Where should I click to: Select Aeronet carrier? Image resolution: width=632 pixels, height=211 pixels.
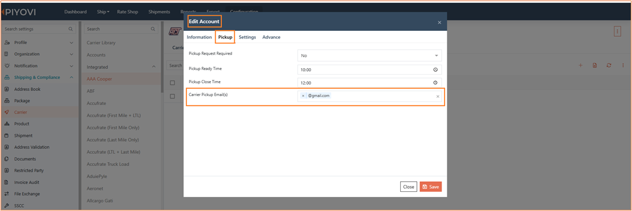tap(95, 188)
